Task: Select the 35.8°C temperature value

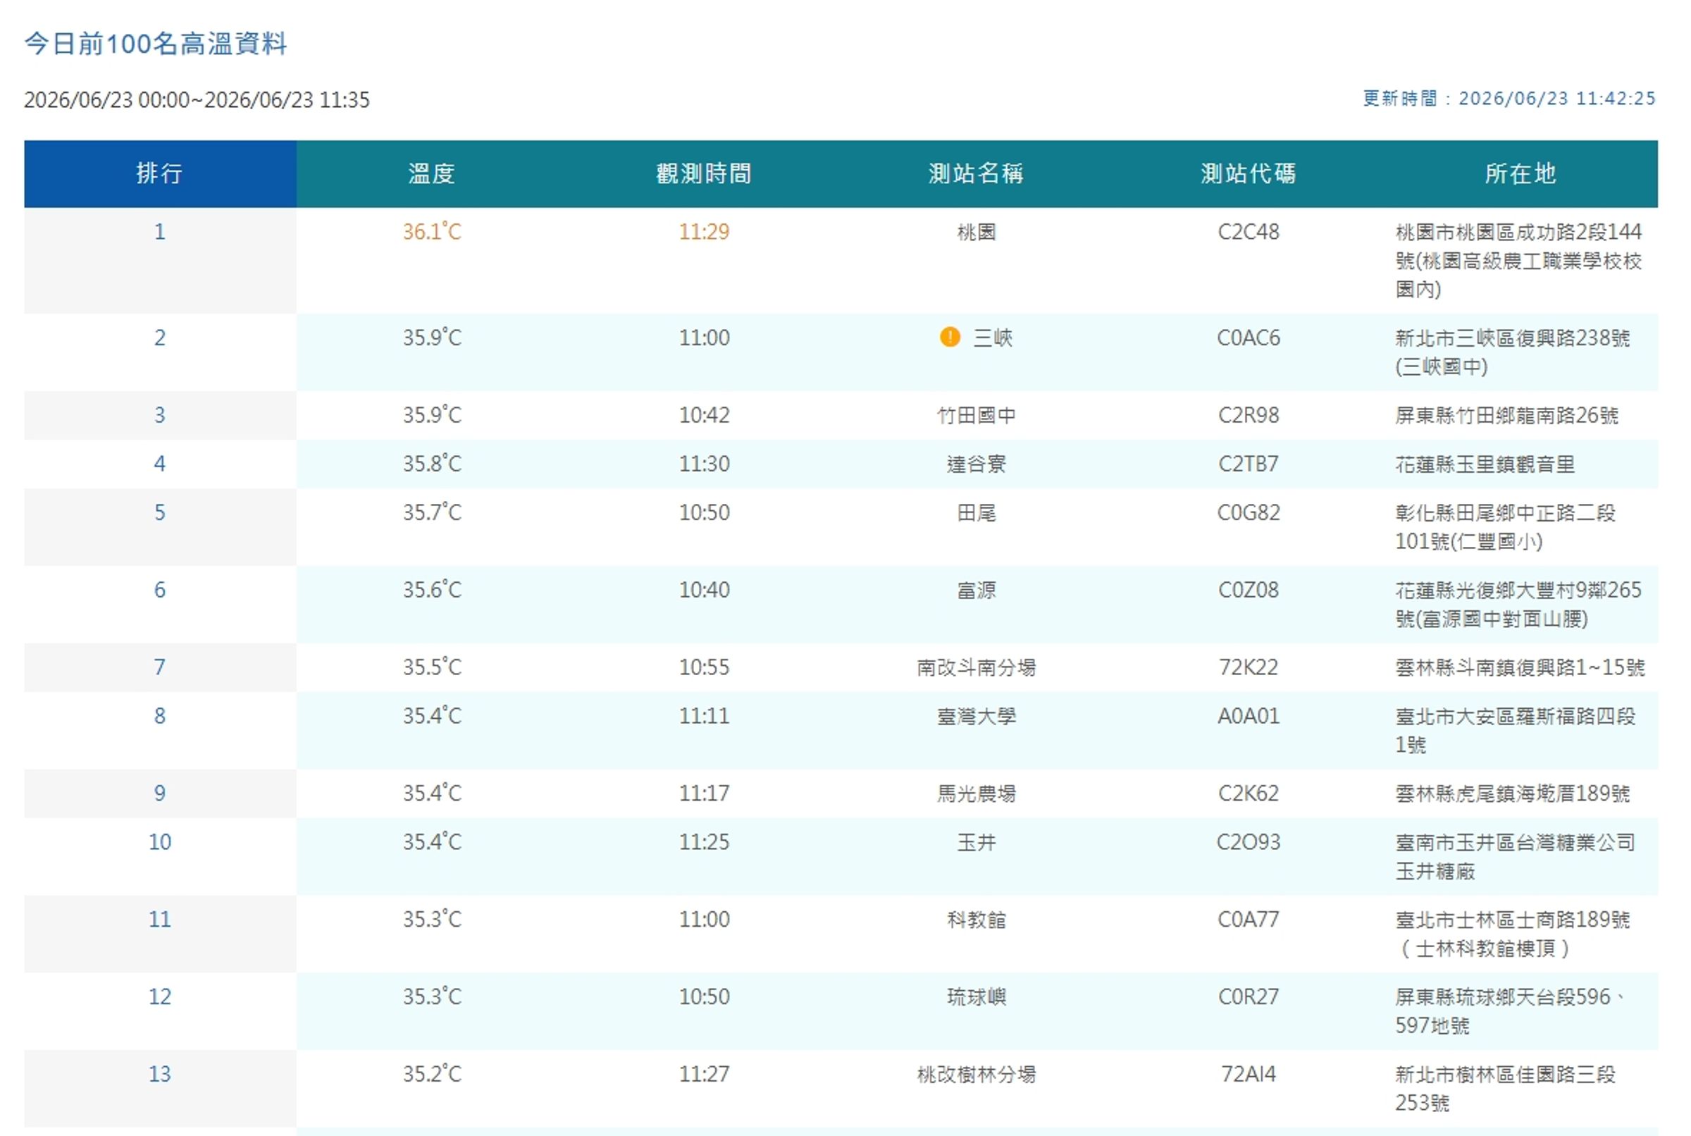Action: pyautogui.click(x=432, y=464)
